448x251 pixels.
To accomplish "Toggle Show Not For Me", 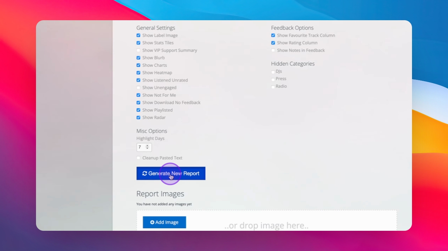I will click(x=138, y=95).
